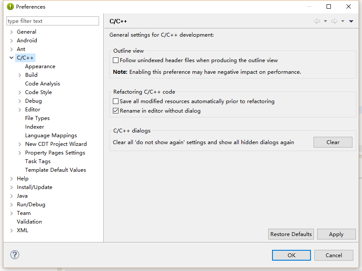Open the view menu triangle icon
362x271 pixels.
point(351,21)
